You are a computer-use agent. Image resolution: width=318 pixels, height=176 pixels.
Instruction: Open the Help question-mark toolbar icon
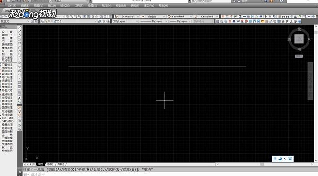click(x=110, y=17)
